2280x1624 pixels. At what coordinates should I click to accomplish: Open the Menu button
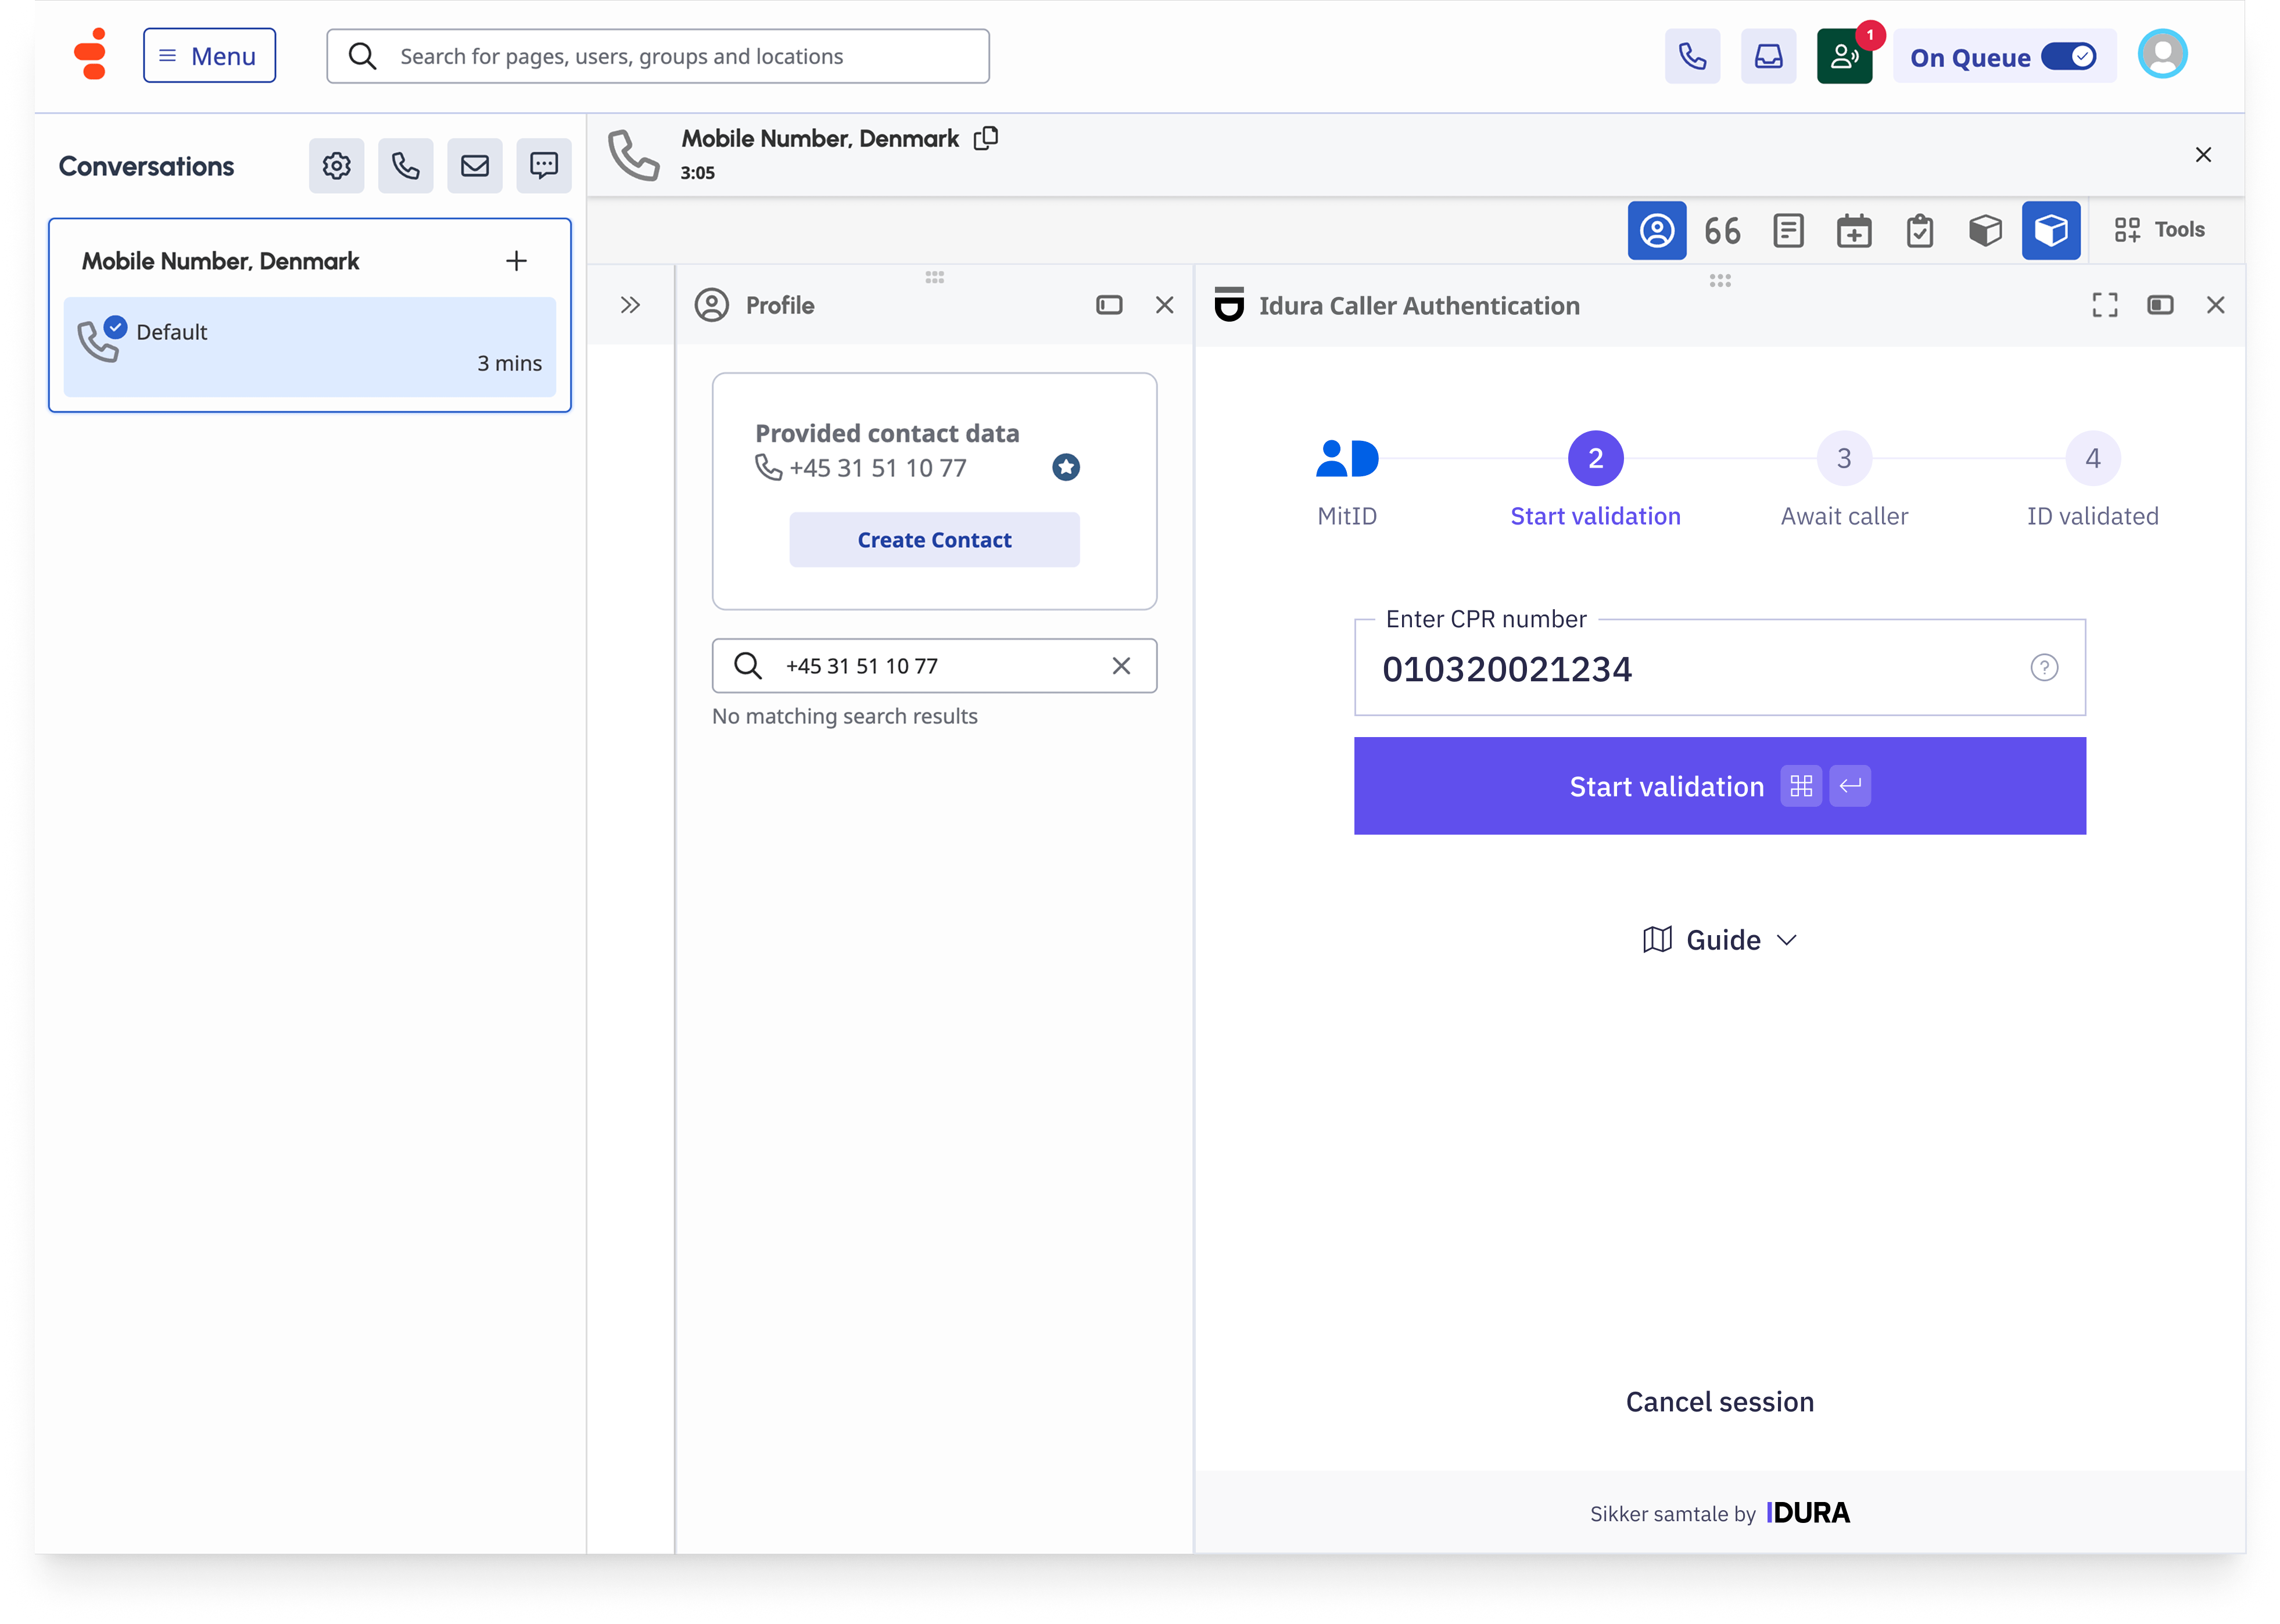point(209,56)
